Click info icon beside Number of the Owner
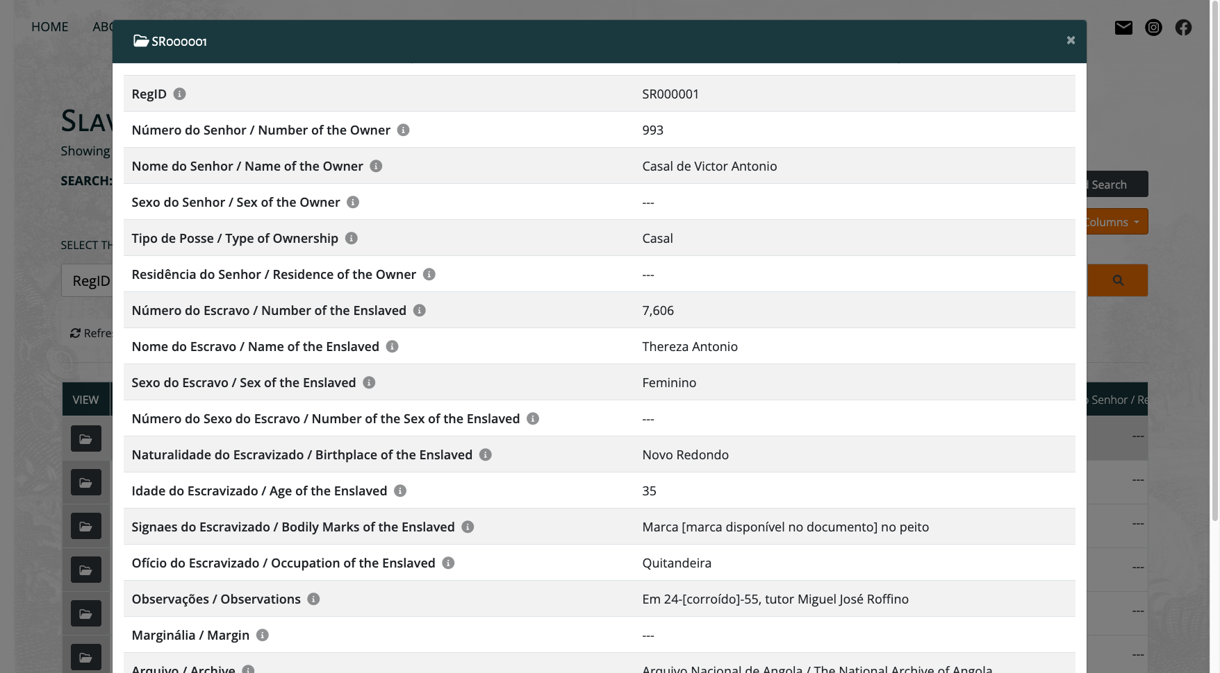 (x=403, y=130)
